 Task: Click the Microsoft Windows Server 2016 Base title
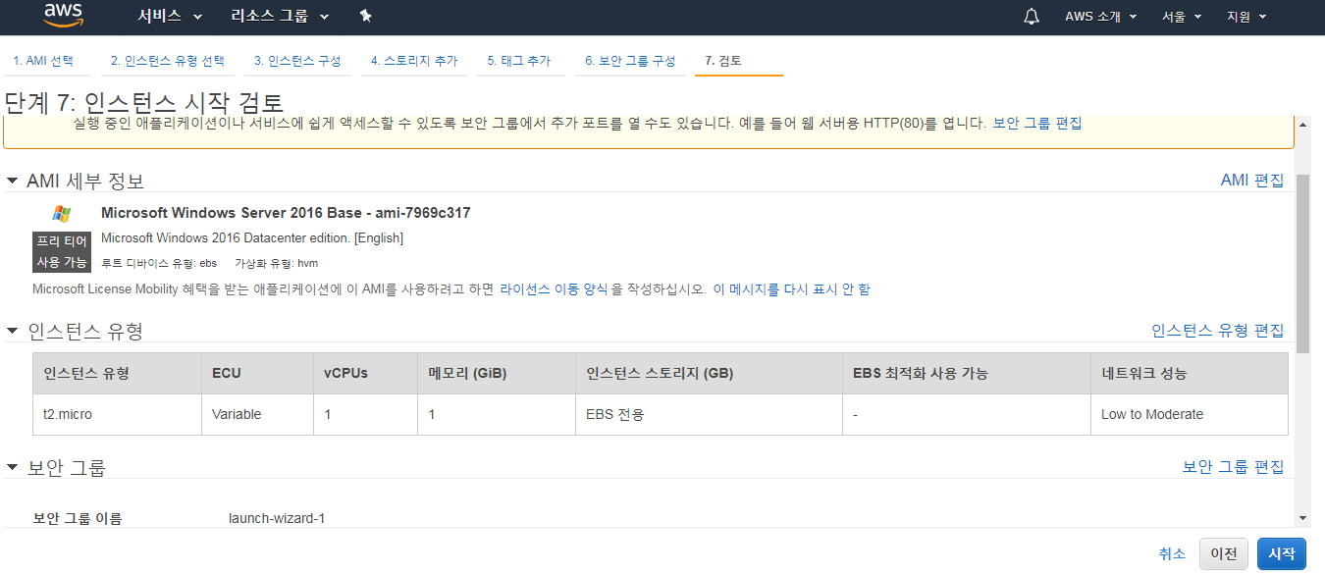(x=286, y=213)
